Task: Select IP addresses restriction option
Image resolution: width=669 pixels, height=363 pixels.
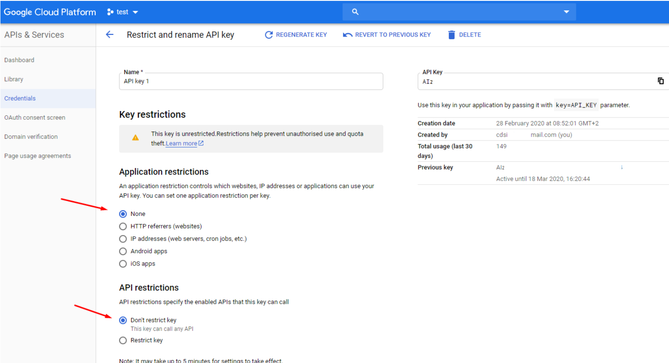Action: click(x=123, y=239)
